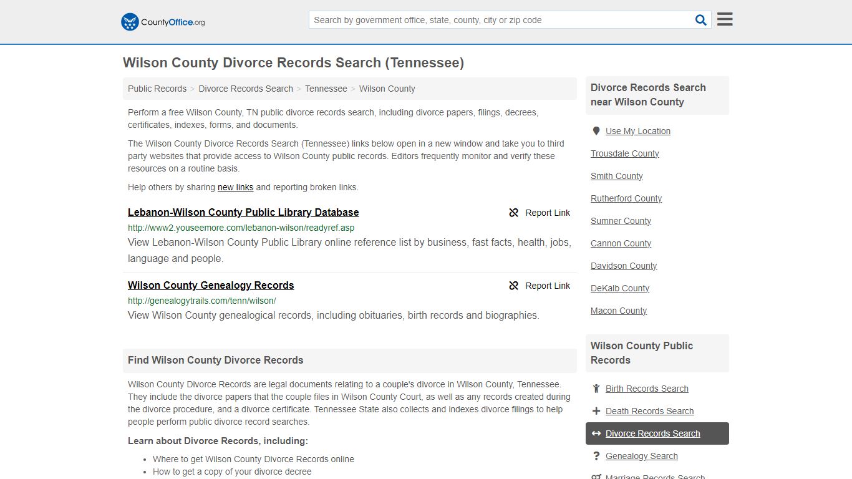Submit search with the magnifier icon
The width and height of the screenshot is (852, 479).
pyautogui.click(x=701, y=20)
